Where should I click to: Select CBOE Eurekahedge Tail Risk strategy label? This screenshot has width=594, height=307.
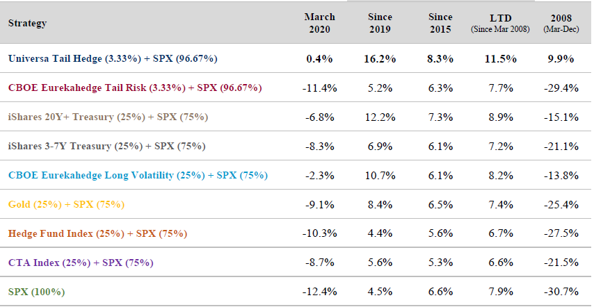pos(135,88)
